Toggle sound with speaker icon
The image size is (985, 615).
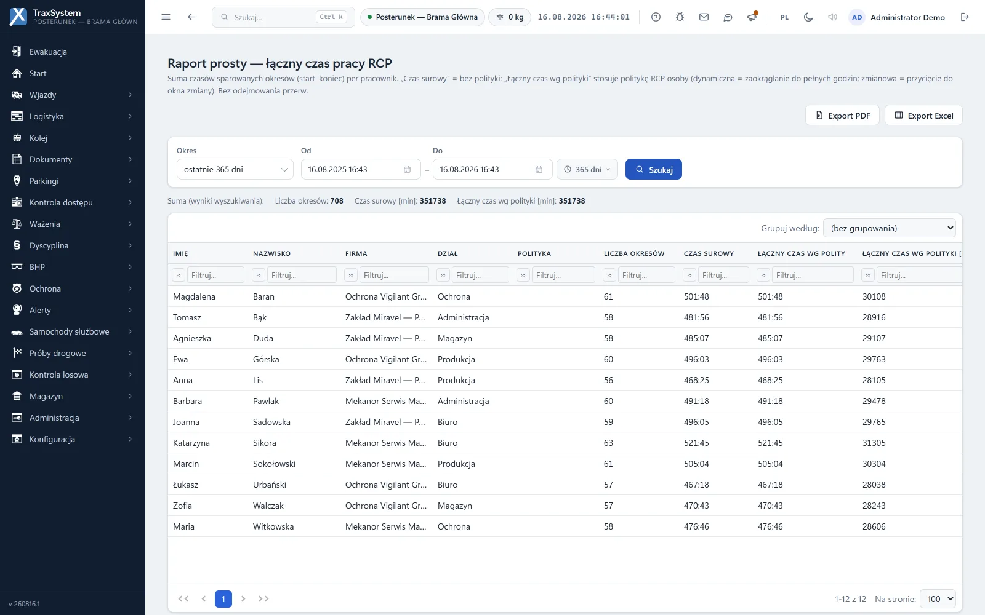832,17
